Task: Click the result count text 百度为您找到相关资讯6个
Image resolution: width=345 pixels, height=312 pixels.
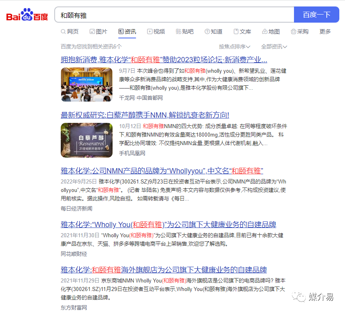Action: point(91,46)
